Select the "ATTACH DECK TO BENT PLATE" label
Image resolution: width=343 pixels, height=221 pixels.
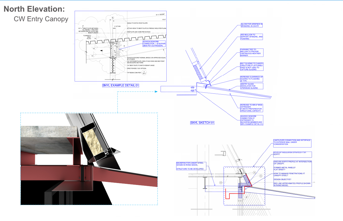[146, 28]
